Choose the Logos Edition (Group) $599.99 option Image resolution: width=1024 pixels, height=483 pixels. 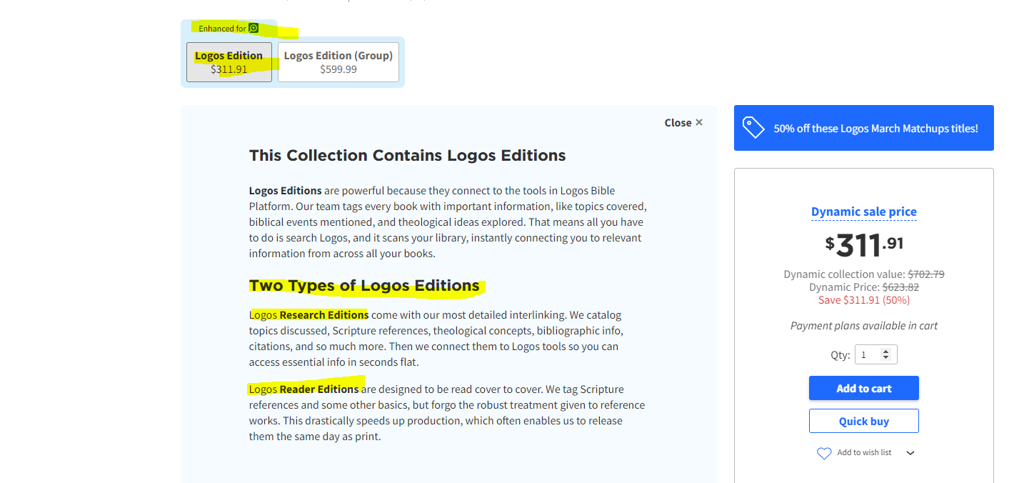(338, 62)
